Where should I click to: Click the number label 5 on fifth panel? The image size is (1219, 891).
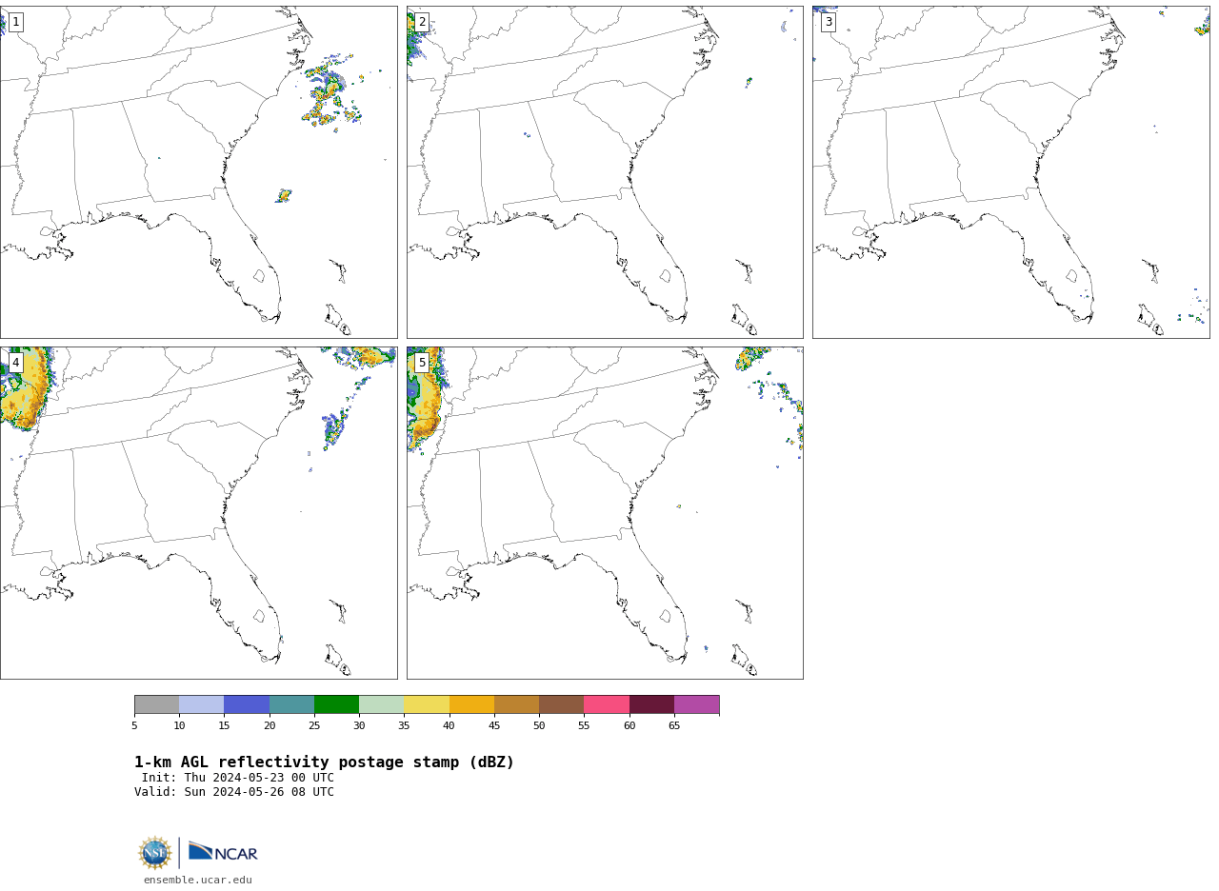tap(422, 363)
